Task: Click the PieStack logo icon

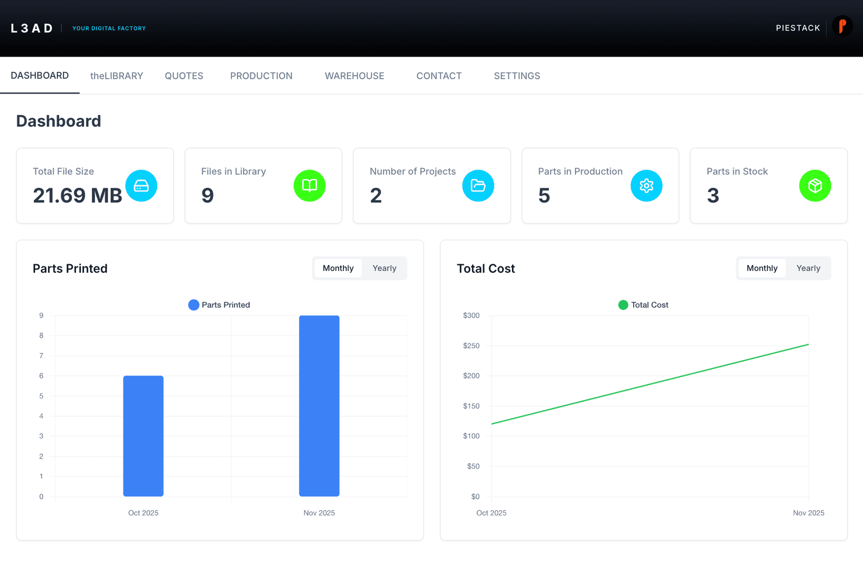Action: click(x=842, y=26)
